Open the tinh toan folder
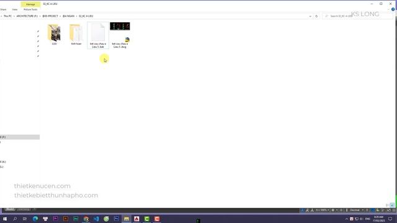The width and height of the screenshot is (397, 223). pos(76,35)
